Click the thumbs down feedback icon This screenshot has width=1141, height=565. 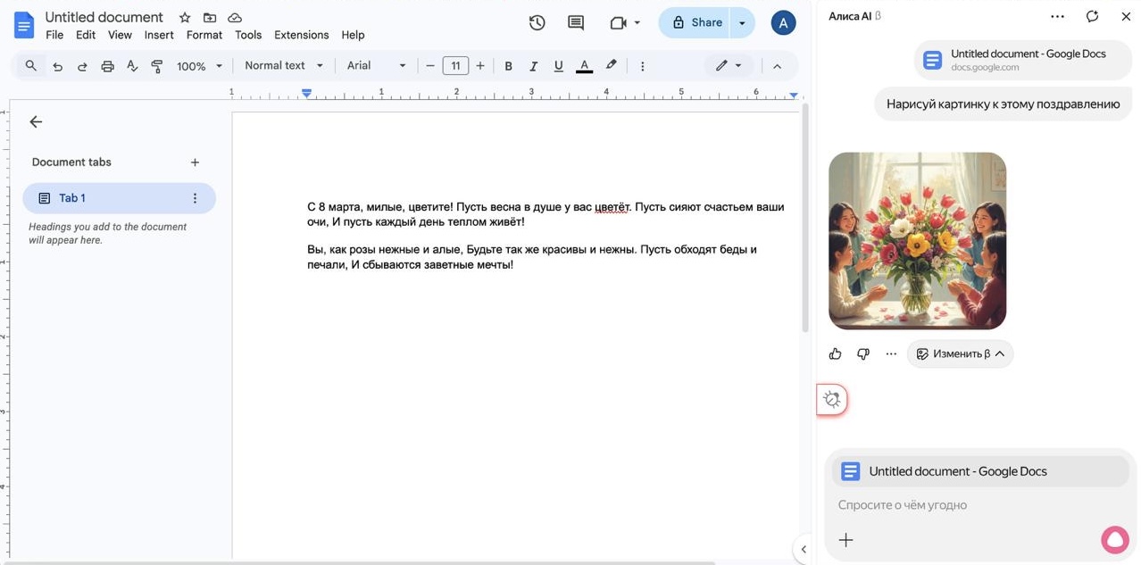(862, 354)
